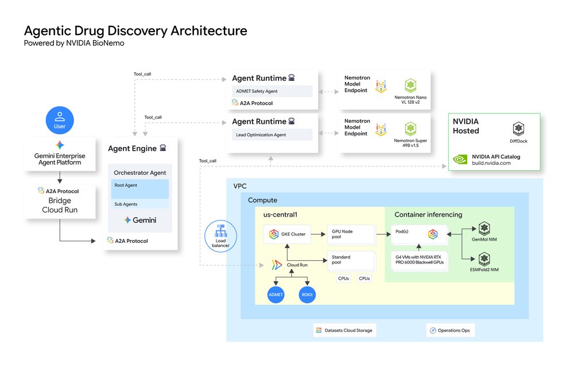Viewport: 574px width, 369px height.
Task: Click the "Powered by NVIDIA BioNemo" subtitle
Action: click(74, 43)
